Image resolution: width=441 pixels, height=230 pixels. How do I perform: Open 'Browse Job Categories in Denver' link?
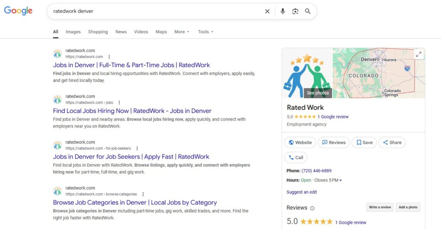(135, 202)
